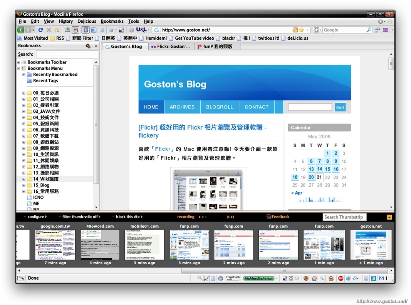The image size is (411, 305).
Task: Reload the page with the blue Refresh icon
Action: coord(40,30)
